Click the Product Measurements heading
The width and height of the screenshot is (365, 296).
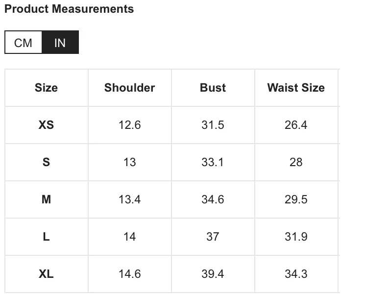click(69, 9)
